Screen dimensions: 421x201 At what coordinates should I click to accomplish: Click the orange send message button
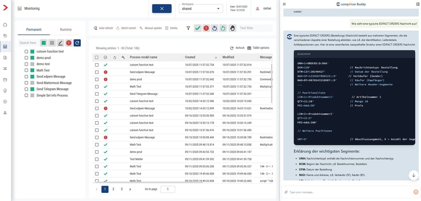point(416,192)
